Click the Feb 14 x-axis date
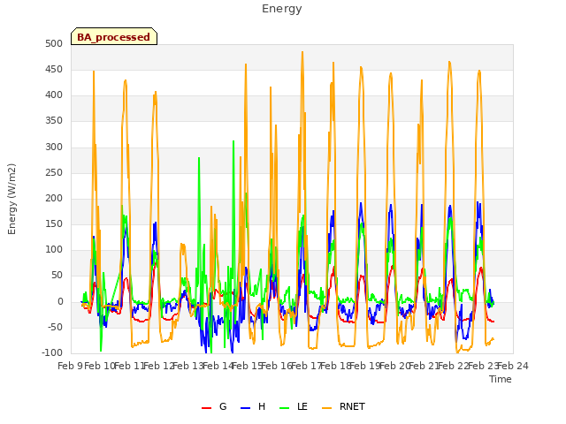 [x=218, y=367]
